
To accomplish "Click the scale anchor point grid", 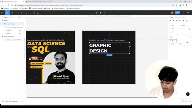I will (187, 42).
